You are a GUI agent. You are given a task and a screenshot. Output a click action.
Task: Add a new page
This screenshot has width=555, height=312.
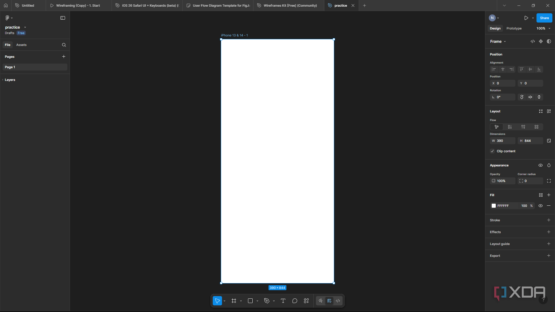pos(64,57)
